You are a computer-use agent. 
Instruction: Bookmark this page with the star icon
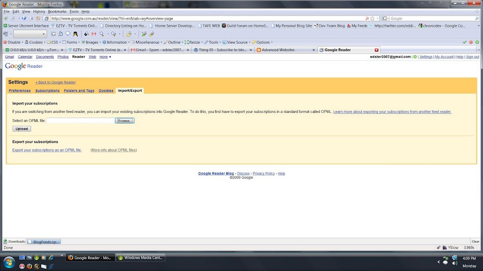coord(373,18)
